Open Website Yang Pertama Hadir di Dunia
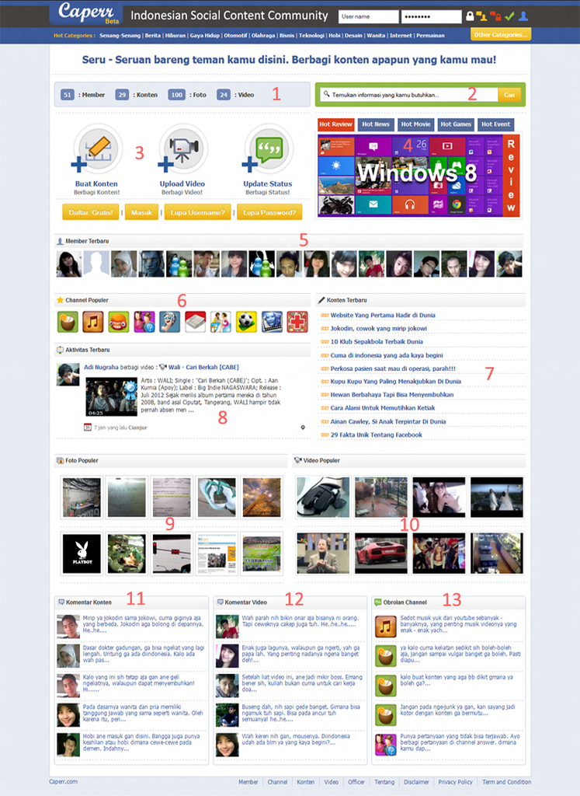 383,316
